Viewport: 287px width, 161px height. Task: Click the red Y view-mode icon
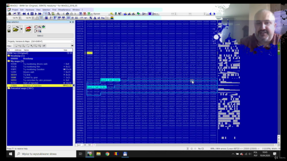(x=84, y=14)
